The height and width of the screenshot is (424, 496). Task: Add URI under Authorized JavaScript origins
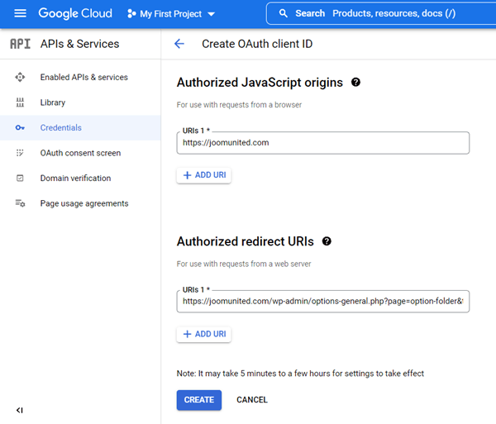click(203, 175)
